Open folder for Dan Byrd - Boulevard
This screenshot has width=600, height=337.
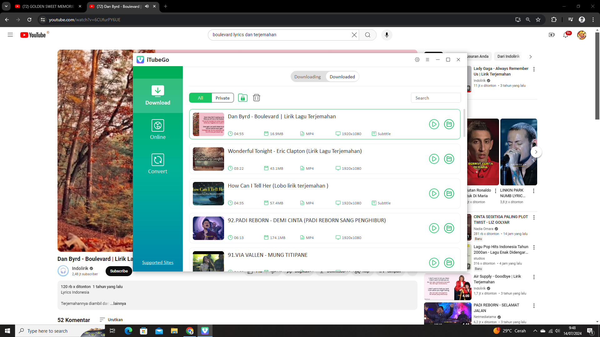coord(449,124)
